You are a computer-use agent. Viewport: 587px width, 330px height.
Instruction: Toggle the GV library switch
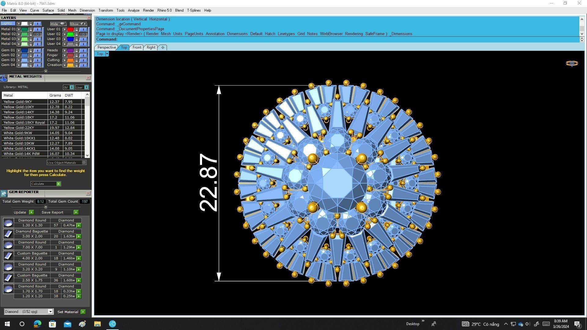coord(72,87)
